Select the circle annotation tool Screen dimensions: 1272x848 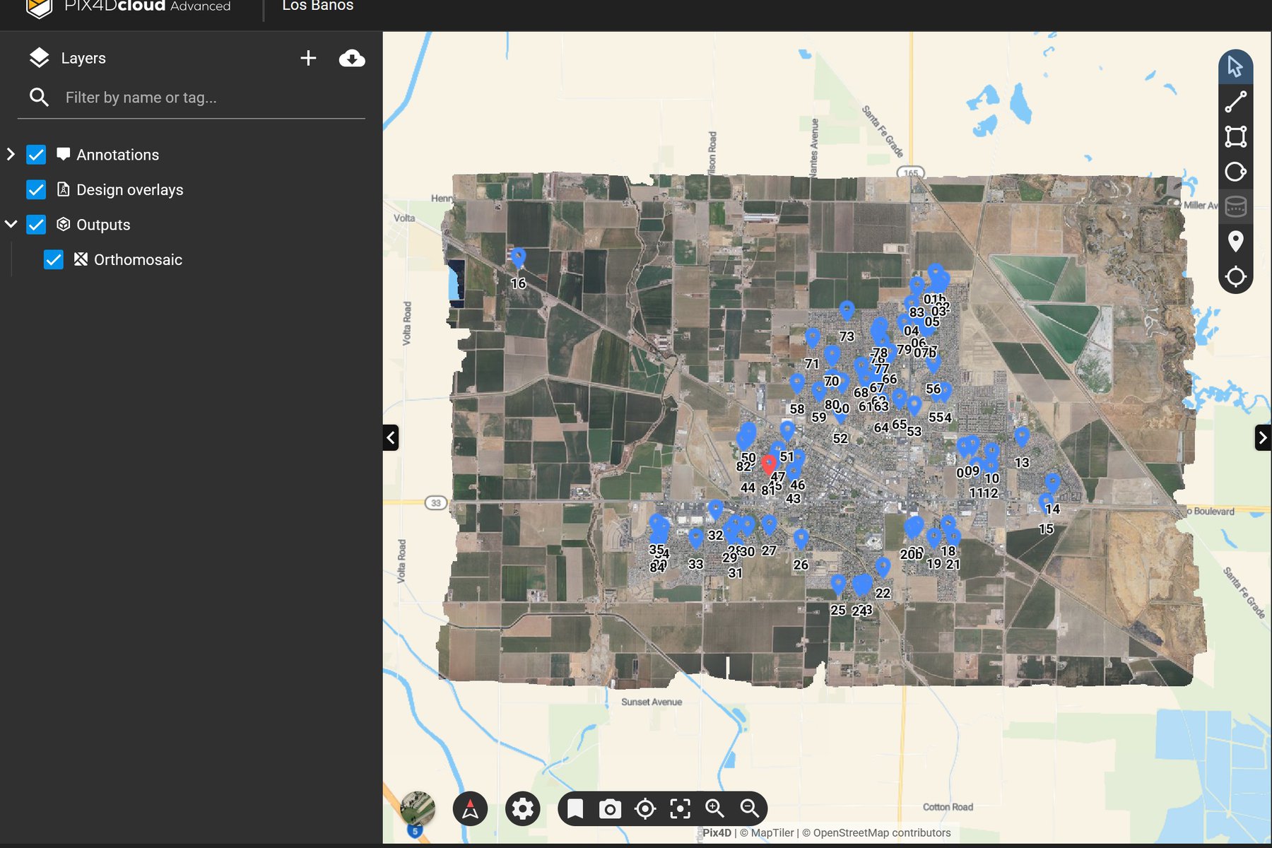pos(1235,172)
